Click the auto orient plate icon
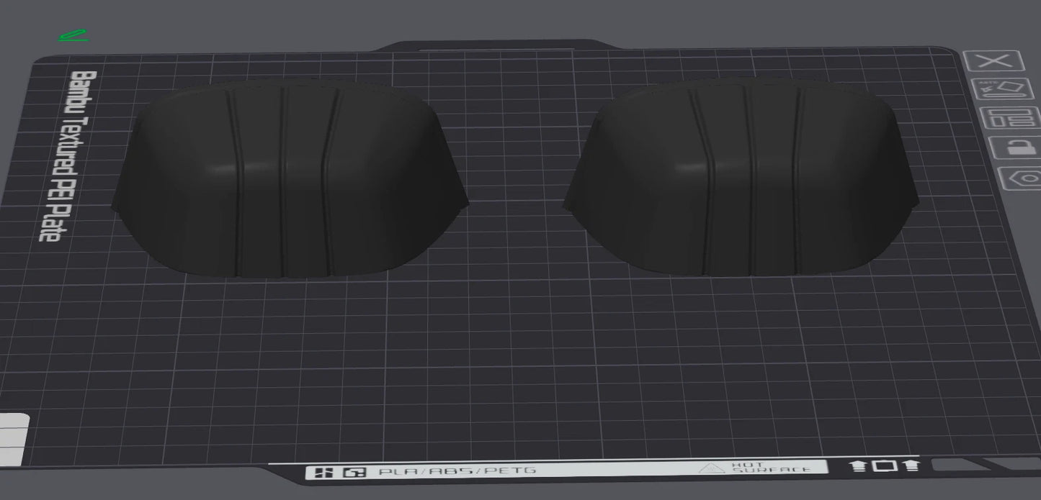Screen dimensions: 1041x500 point(1003,89)
